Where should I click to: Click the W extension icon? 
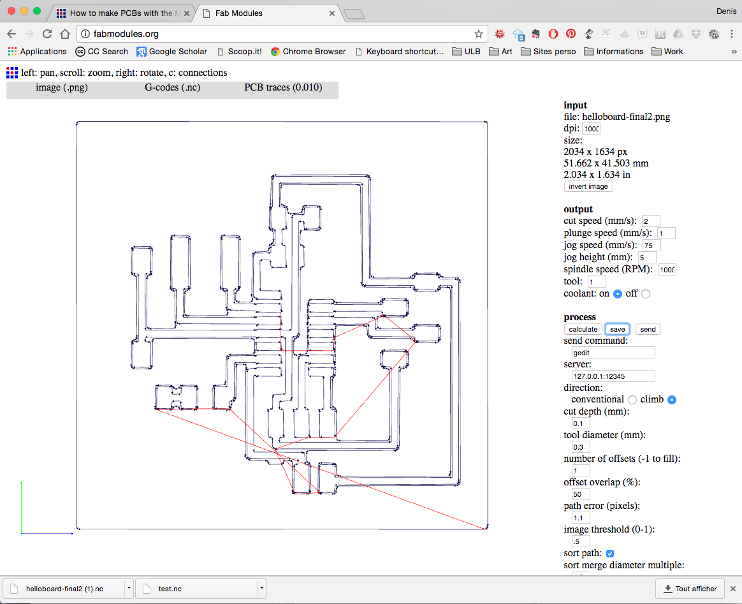point(642,34)
